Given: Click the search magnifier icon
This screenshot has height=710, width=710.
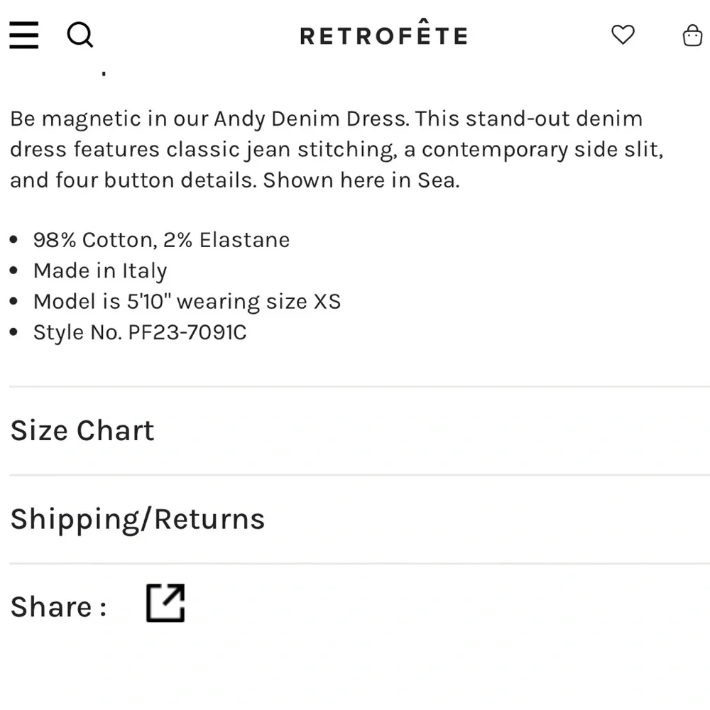Looking at the screenshot, I should pos(80,35).
